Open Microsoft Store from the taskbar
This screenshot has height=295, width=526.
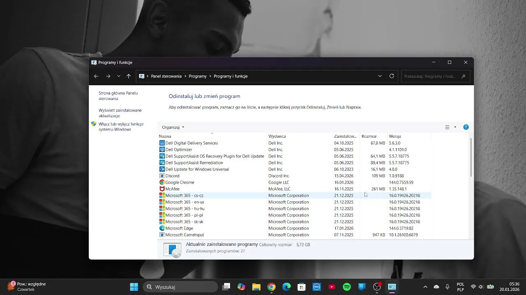301,287
